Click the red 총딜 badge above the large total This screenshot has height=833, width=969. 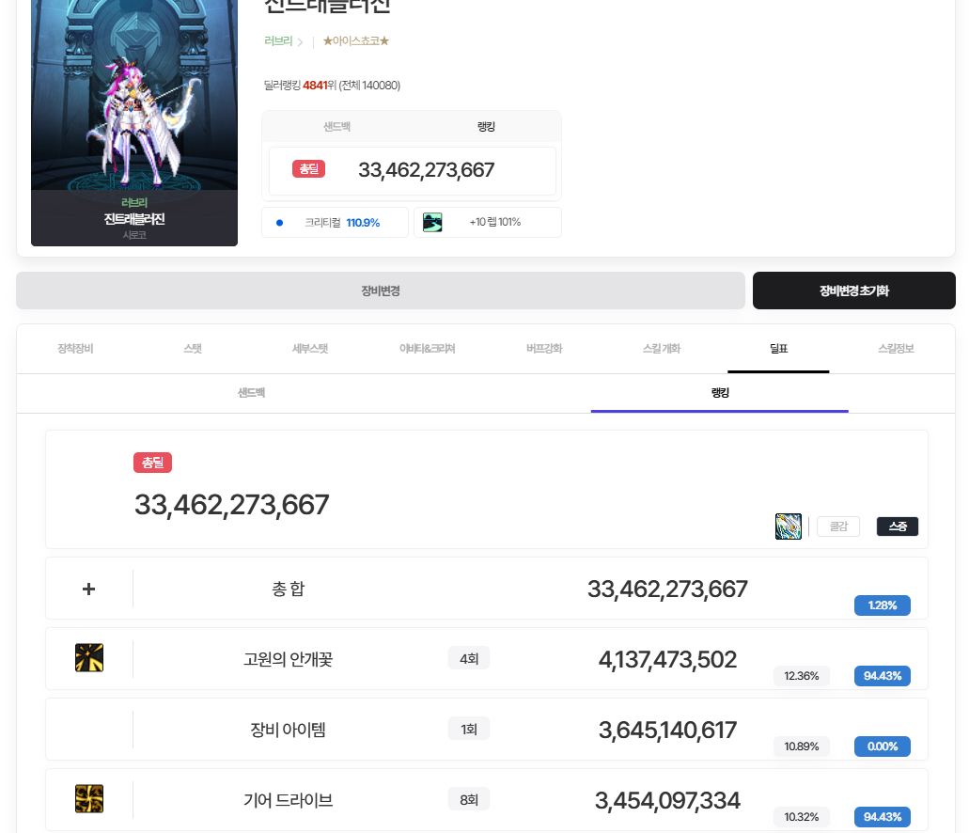152,463
